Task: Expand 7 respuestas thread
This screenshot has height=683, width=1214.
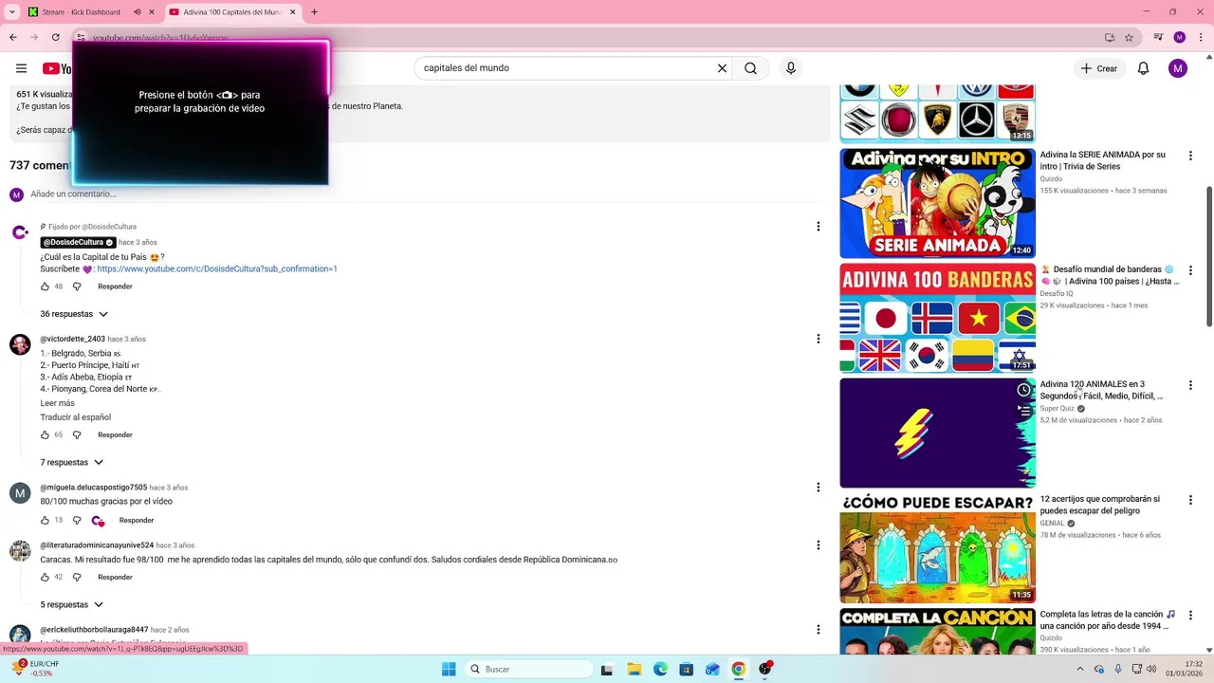Action: [x=71, y=463]
